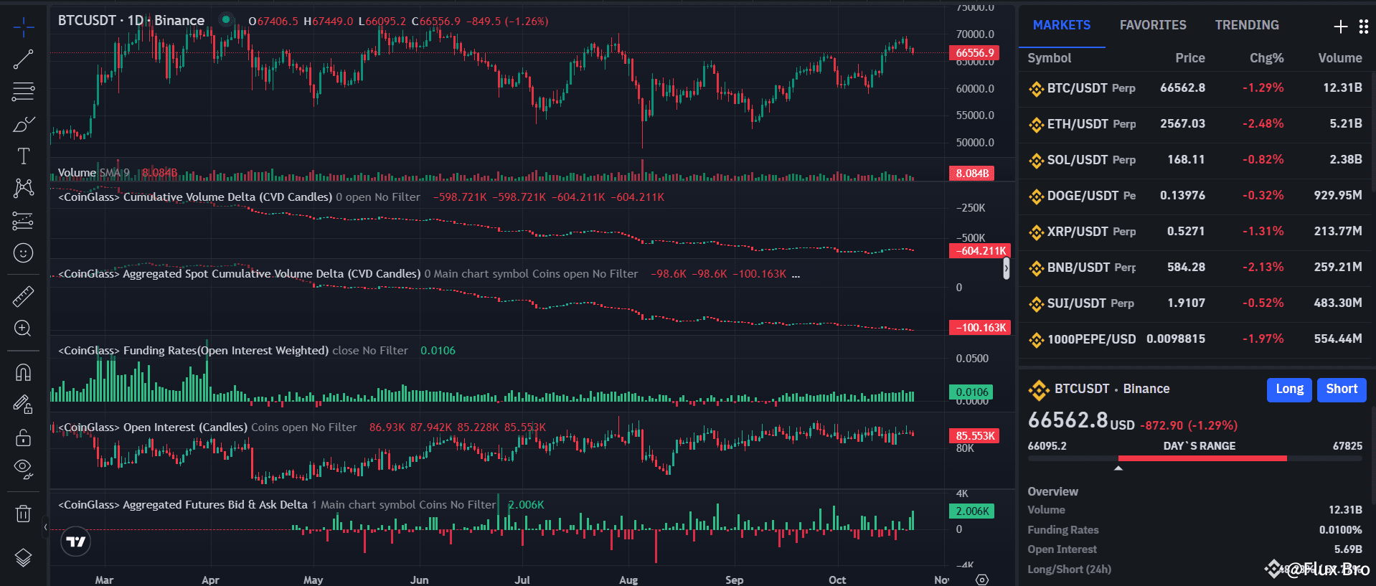Activate the zoom in tool
The width and height of the screenshot is (1376, 586).
click(x=23, y=329)
